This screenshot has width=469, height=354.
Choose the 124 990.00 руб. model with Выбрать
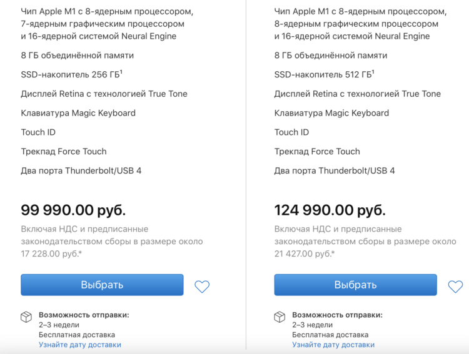pos(355,285)
